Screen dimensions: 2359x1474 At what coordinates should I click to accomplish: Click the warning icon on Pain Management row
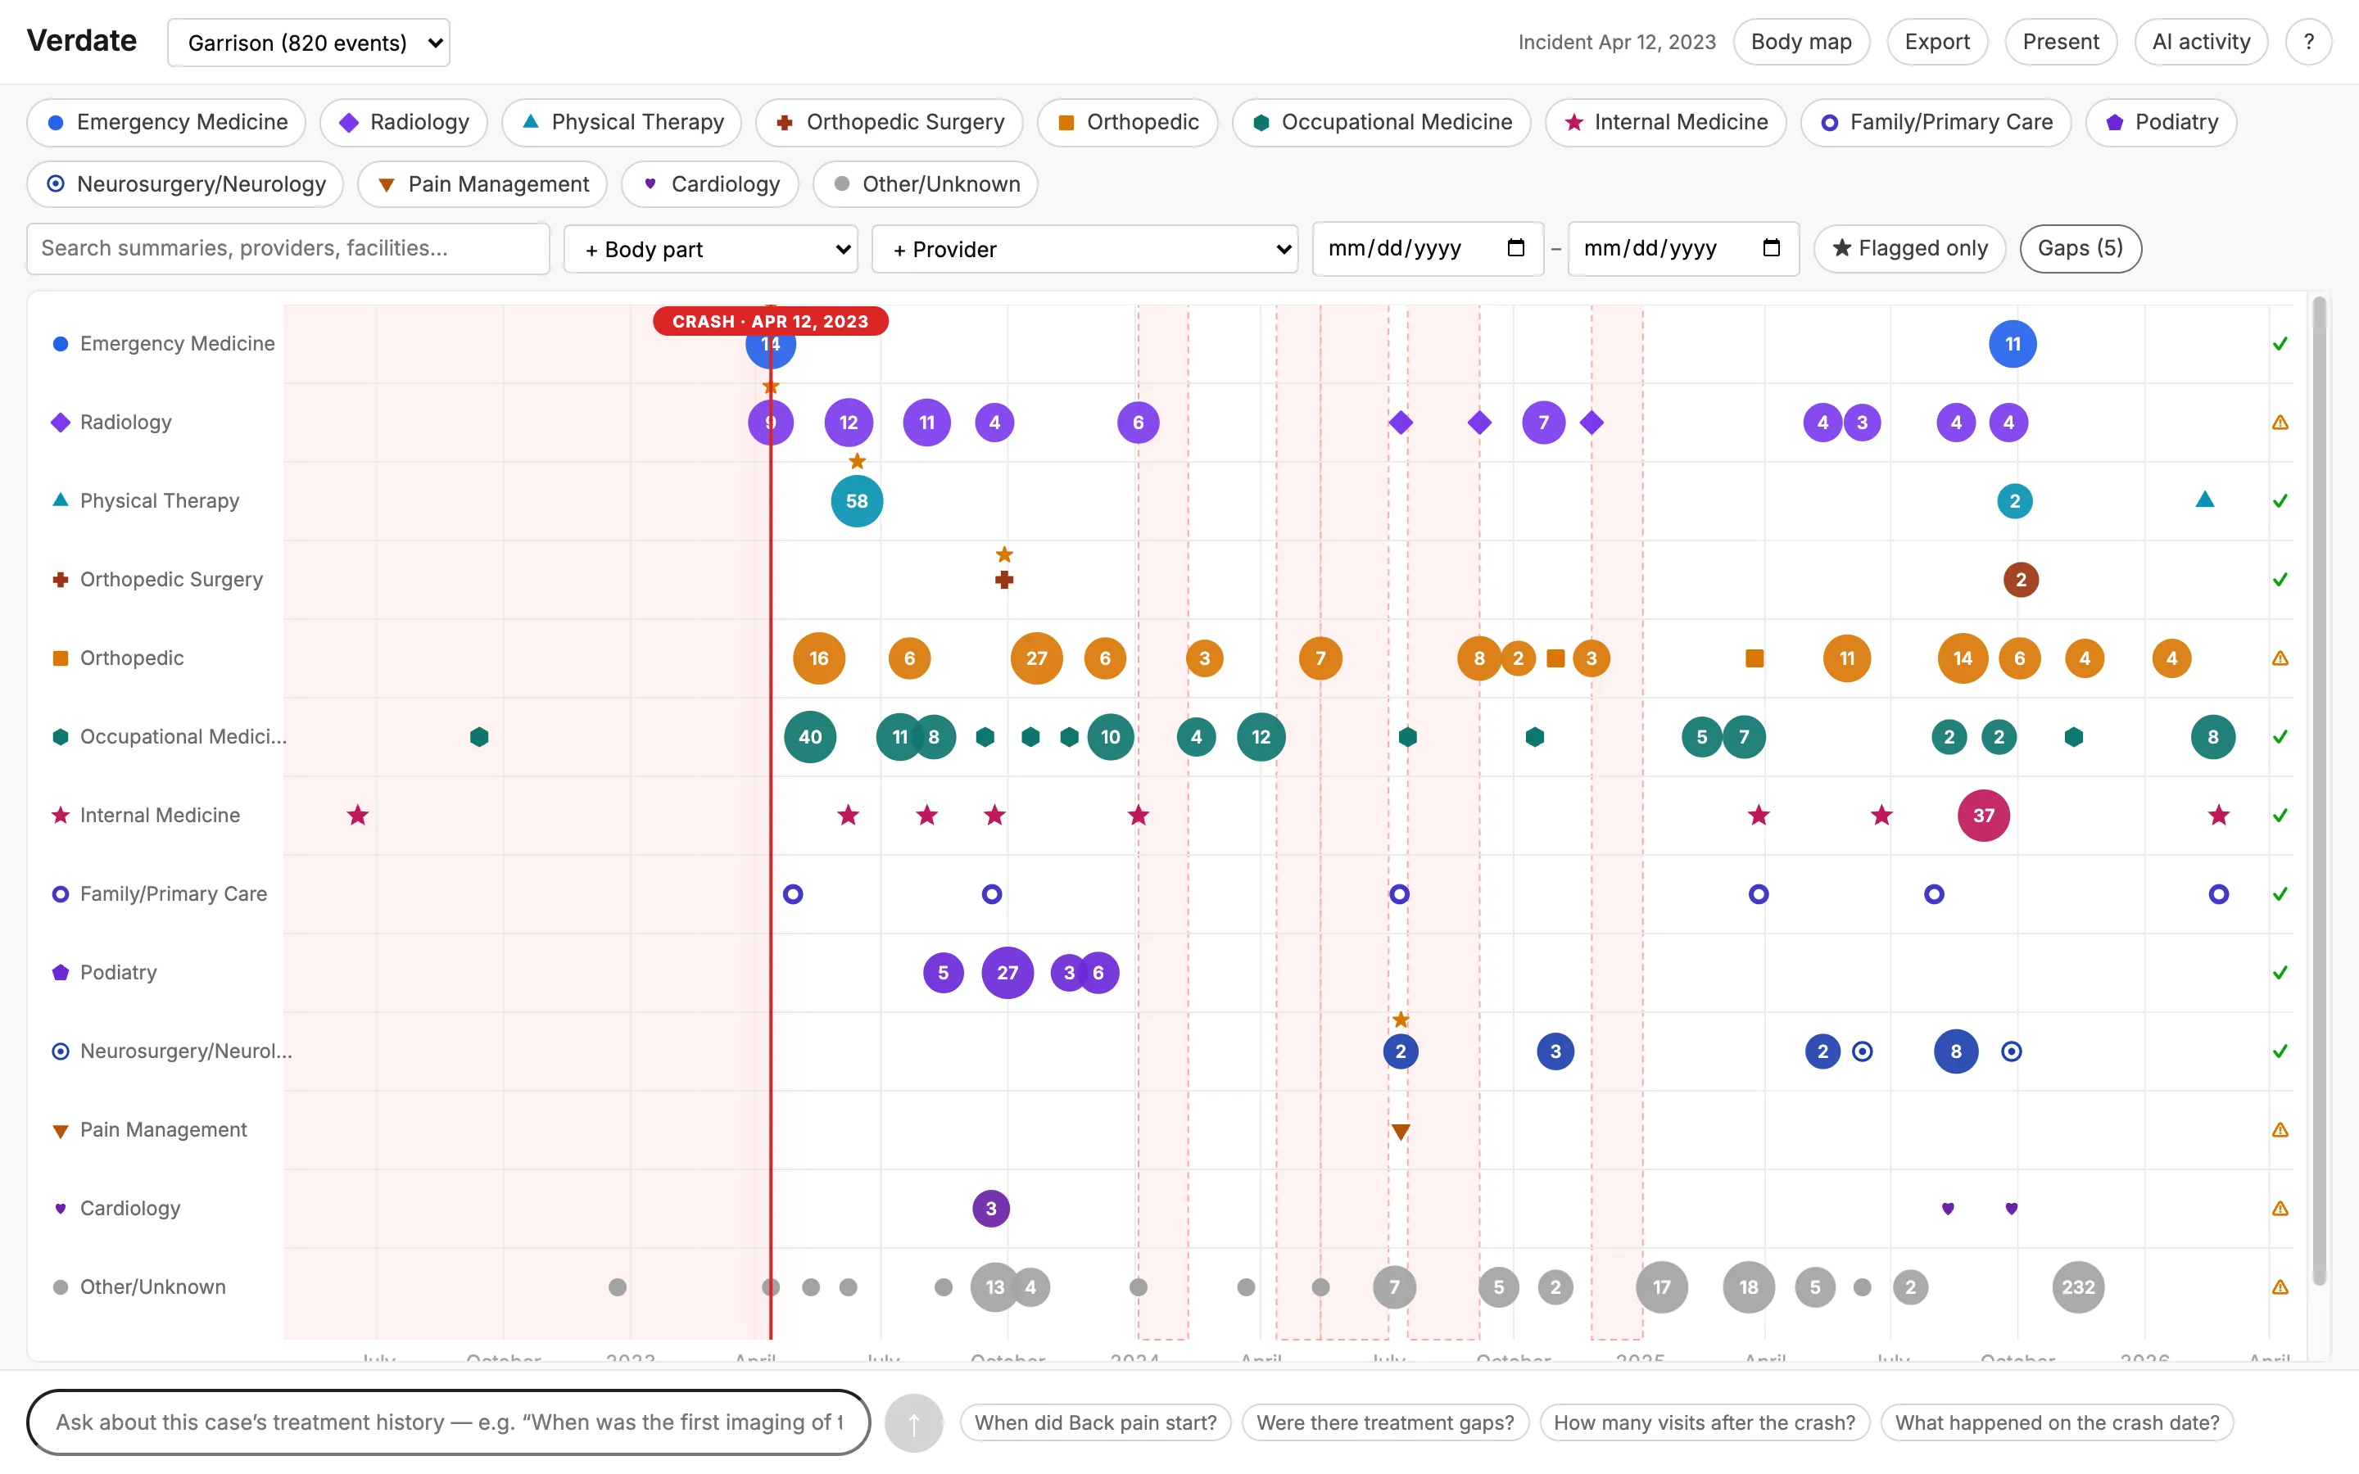tap(2279, 1131)
